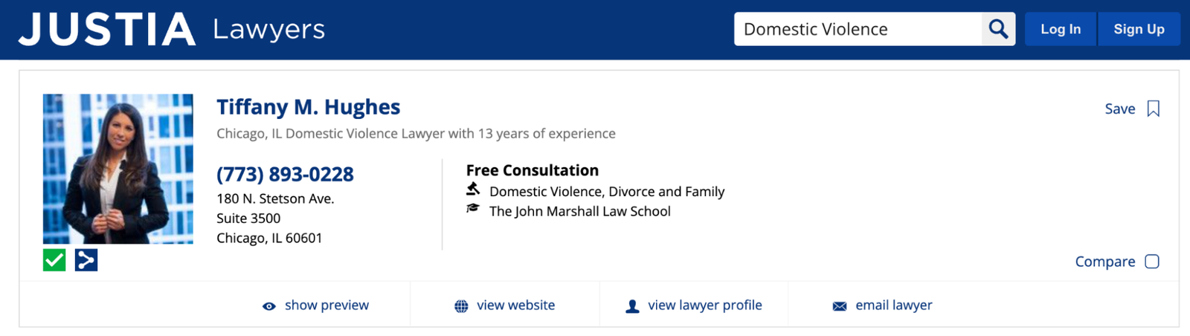Open Tiffany M. Hughes name link

tap(308, 107)
